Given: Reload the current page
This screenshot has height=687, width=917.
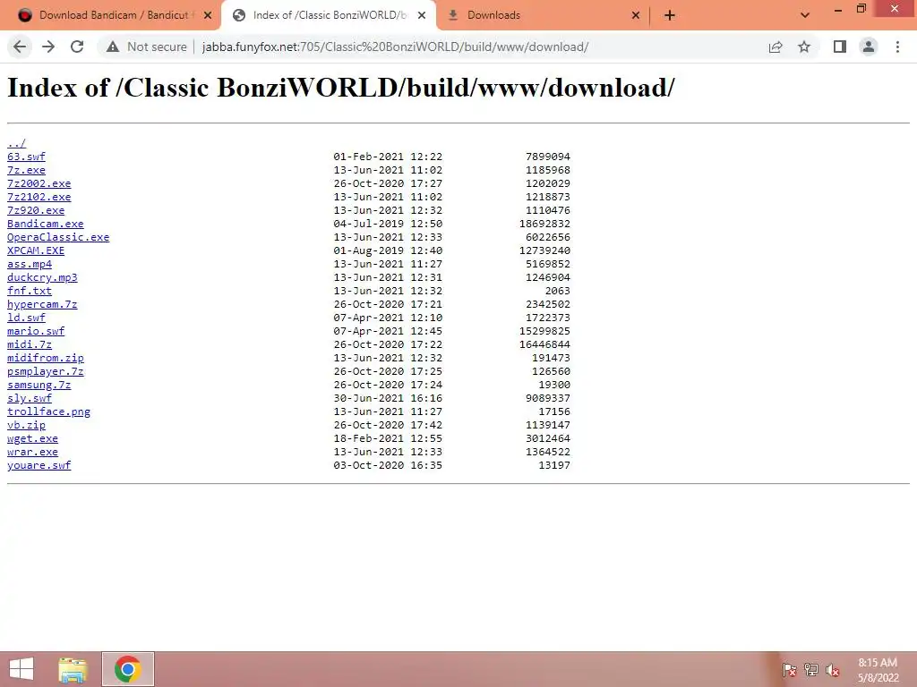Looking at the screenshot, I should 77,47.
